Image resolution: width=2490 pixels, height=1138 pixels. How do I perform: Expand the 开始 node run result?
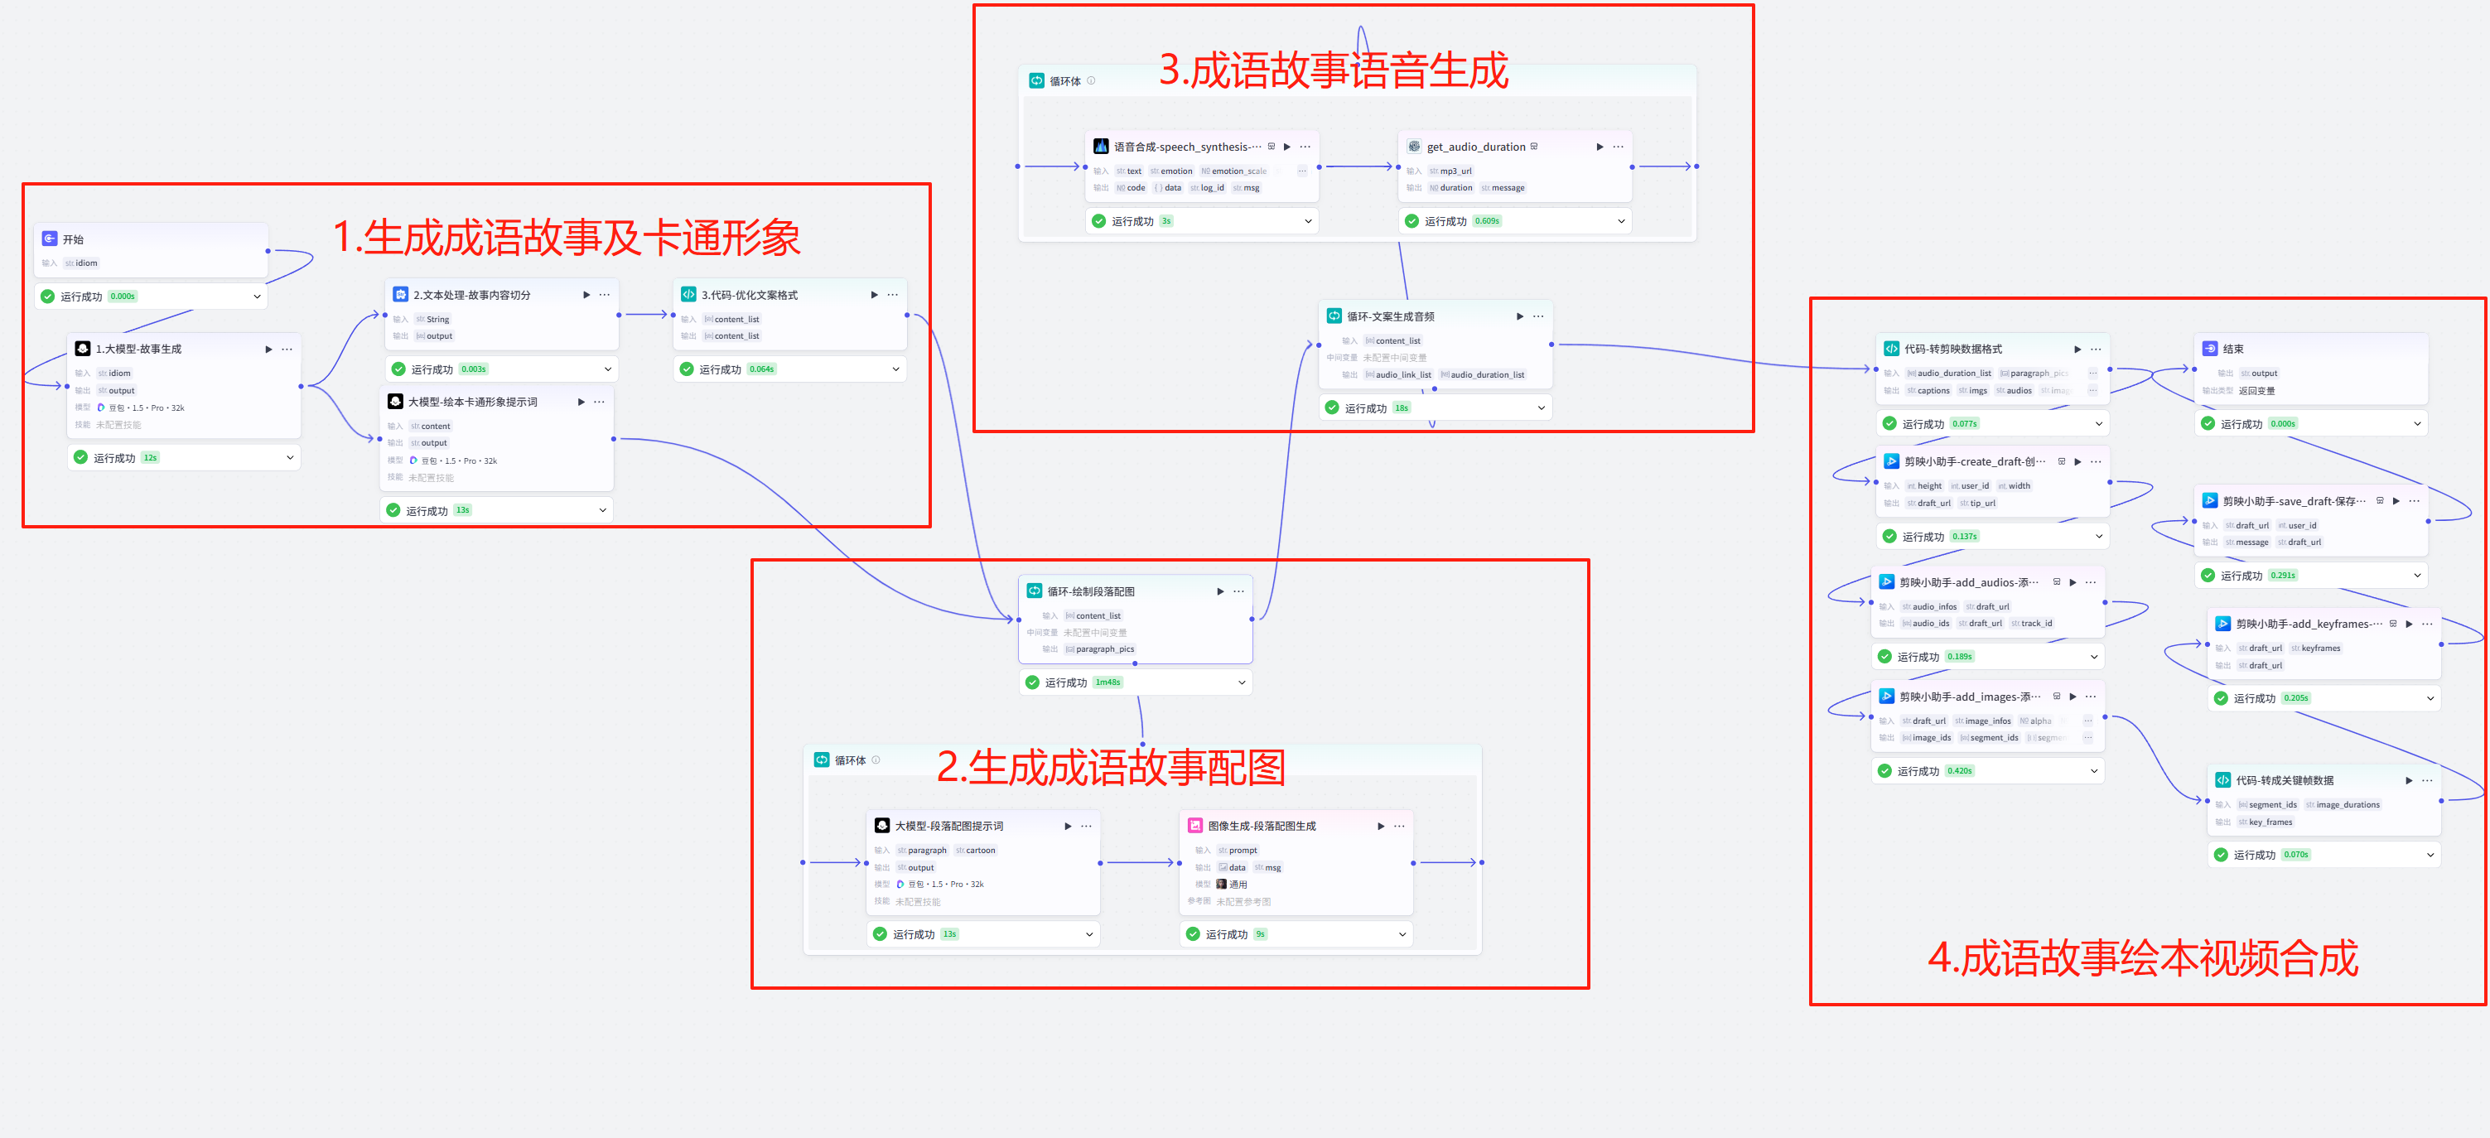tap(257, 297)
